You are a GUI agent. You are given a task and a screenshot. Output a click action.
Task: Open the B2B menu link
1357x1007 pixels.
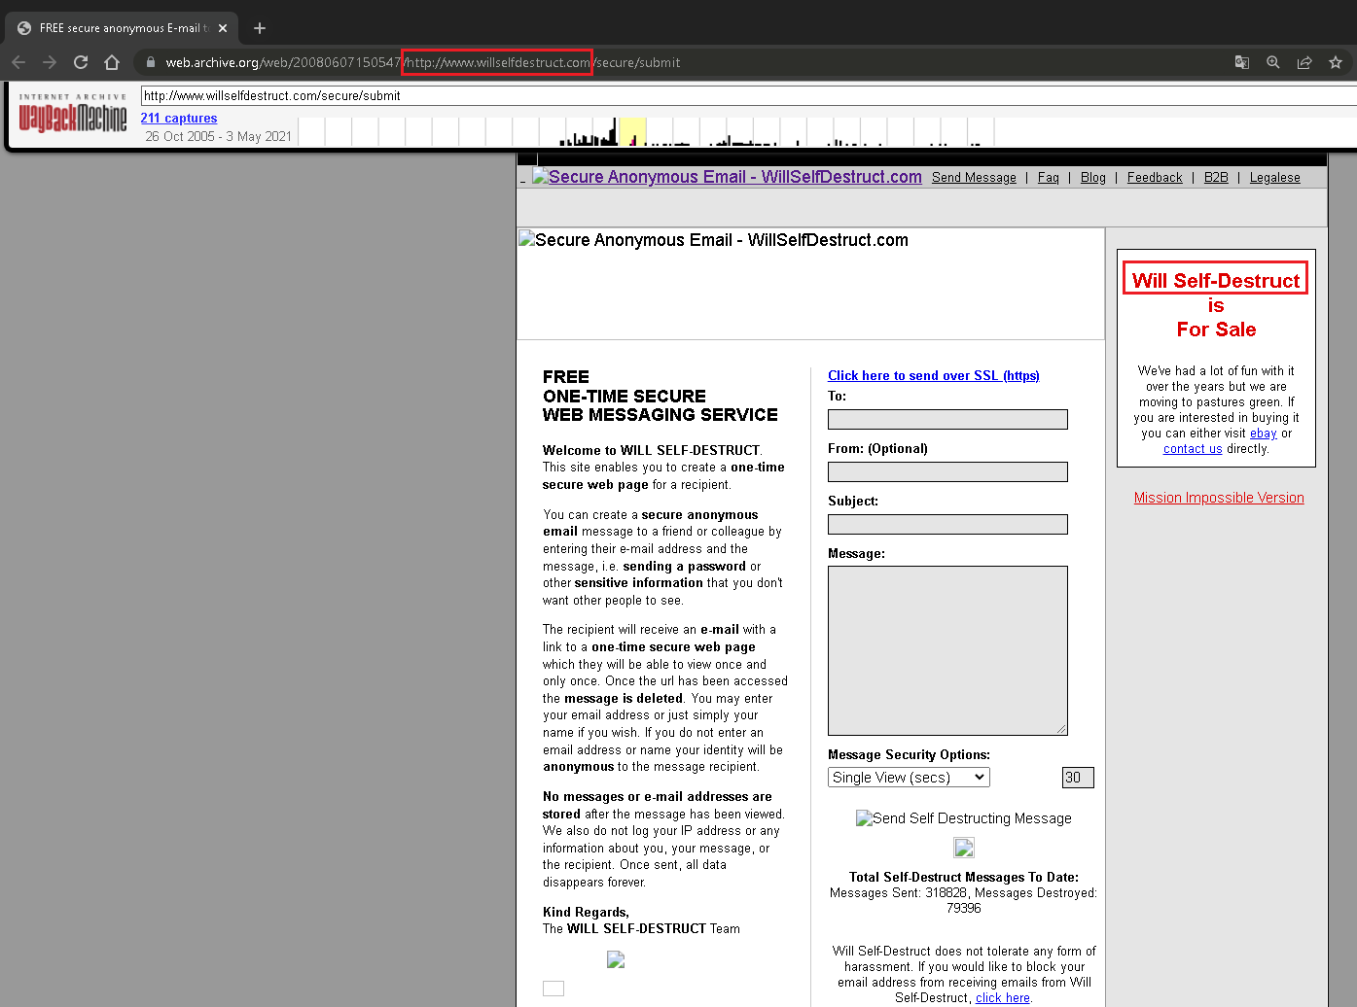(x=1216, y=177)
